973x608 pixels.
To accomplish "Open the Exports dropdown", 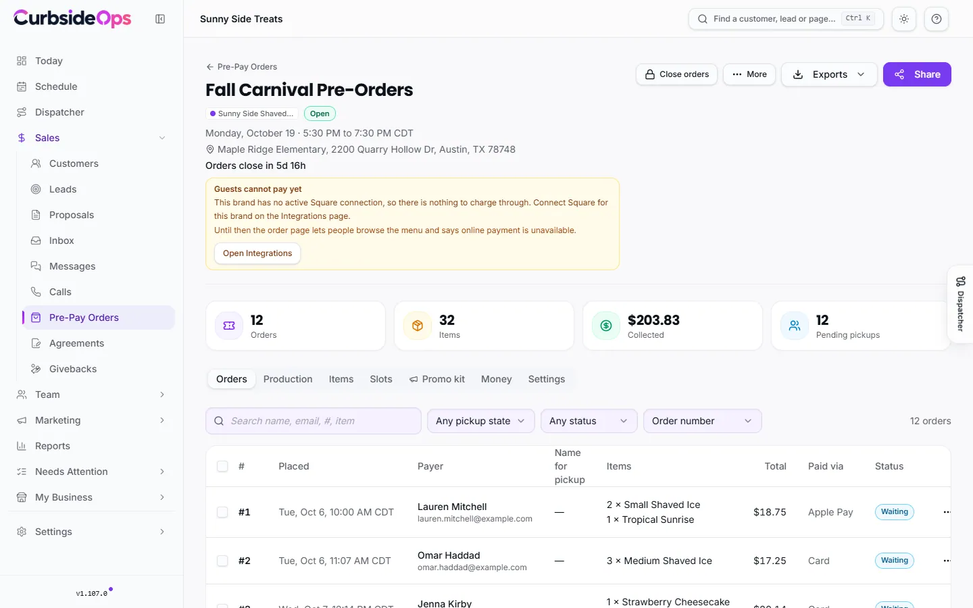I will pyautogui.click(x=829, y=74).
